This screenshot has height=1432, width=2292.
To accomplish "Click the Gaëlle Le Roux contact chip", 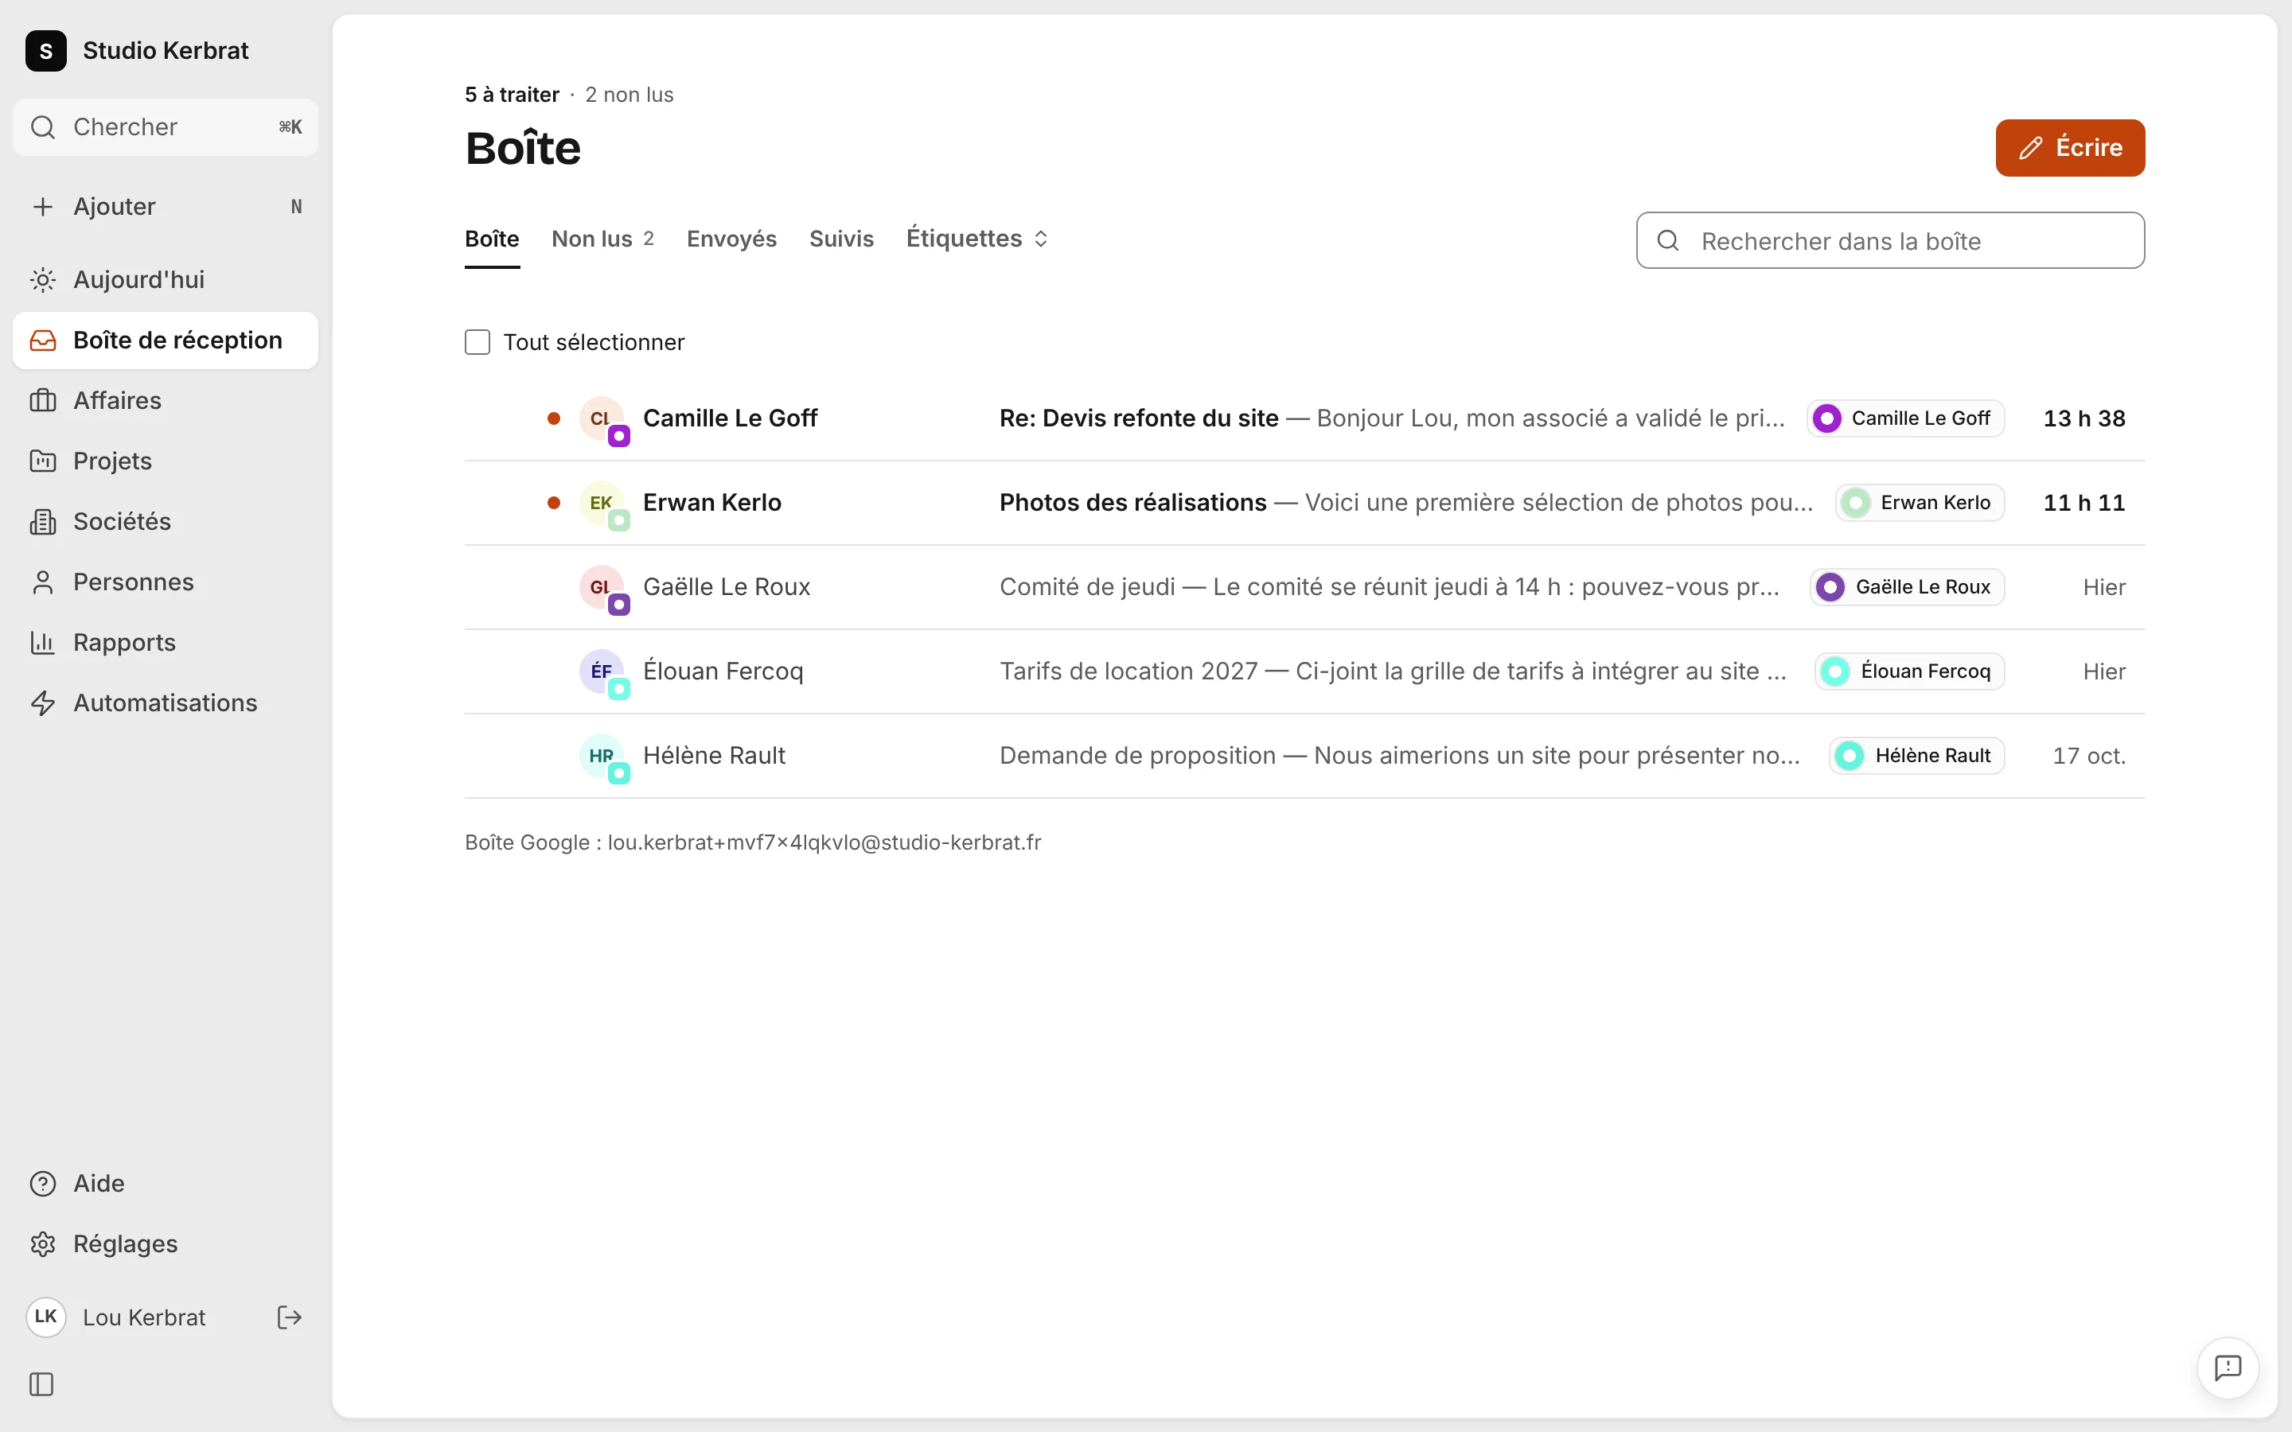I will (1907, 587).
